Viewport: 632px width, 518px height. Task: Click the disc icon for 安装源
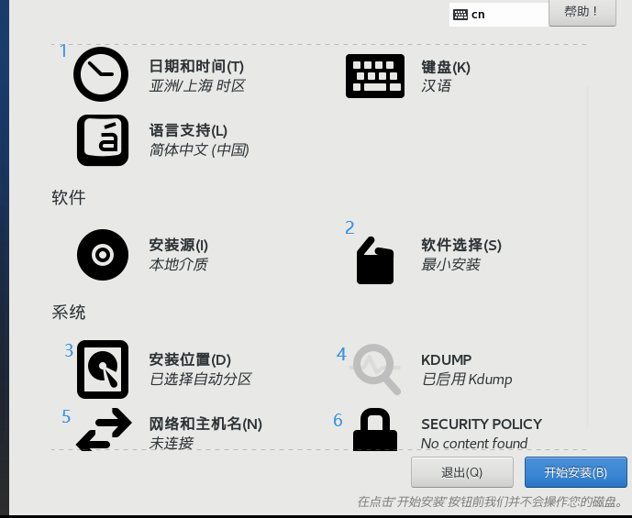pyautogui.click(x=102, y=254)
